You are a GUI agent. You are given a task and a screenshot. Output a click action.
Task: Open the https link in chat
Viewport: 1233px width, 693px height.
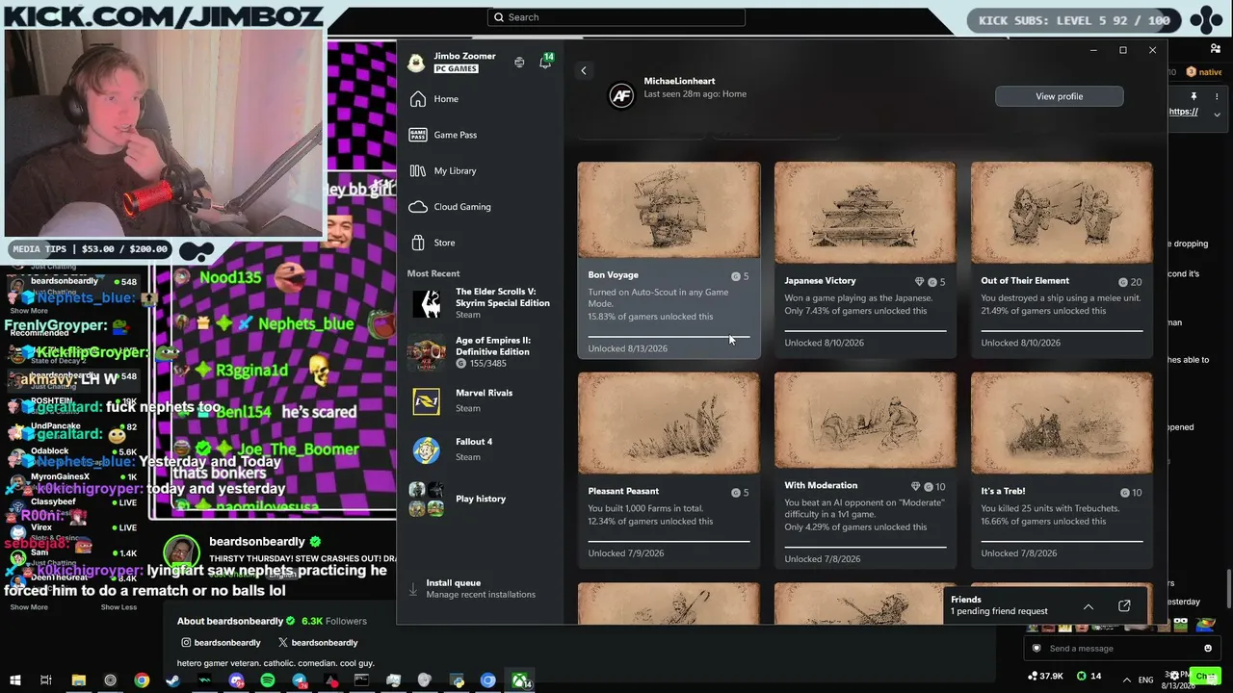[x=1183, y=112]
